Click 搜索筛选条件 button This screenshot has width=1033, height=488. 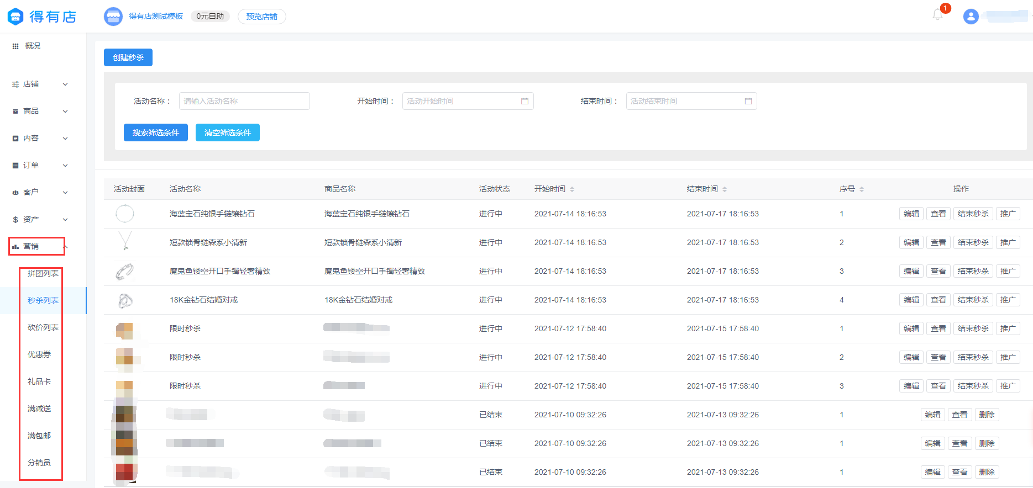coord(156,132)
